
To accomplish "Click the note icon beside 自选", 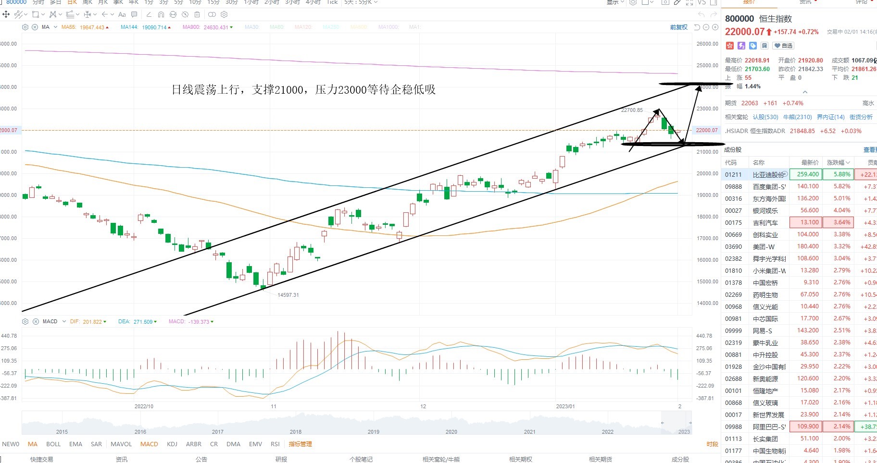I will pyautogui.click(x=764, y=46).
